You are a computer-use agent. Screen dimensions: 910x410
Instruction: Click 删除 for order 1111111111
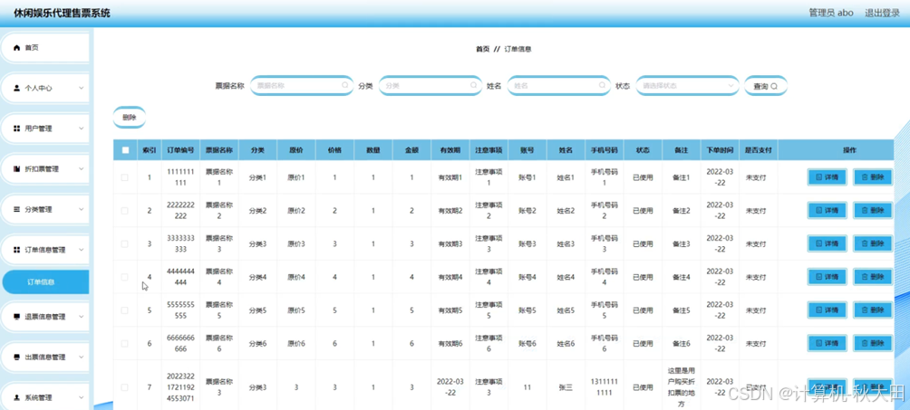(872, 177)
